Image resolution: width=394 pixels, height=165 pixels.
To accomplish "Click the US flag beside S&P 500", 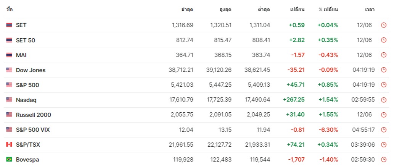I will [9, 85].
